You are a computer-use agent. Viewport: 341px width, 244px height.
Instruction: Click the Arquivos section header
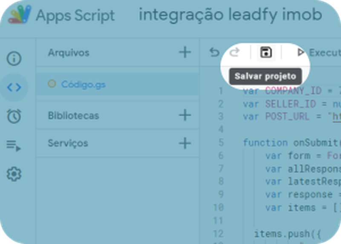pyautogui.click(x=69, y=52)
